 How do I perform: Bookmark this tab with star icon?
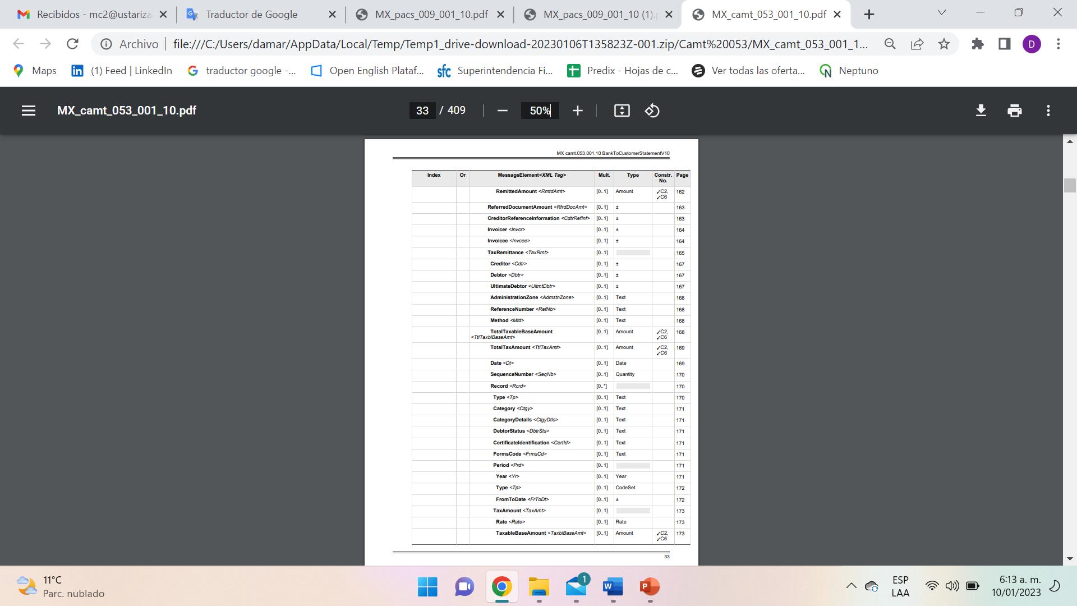point(944,44)
